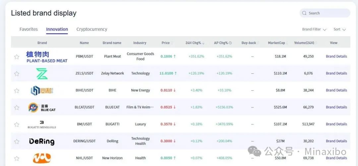Click the 0.3570 price value

166,124
